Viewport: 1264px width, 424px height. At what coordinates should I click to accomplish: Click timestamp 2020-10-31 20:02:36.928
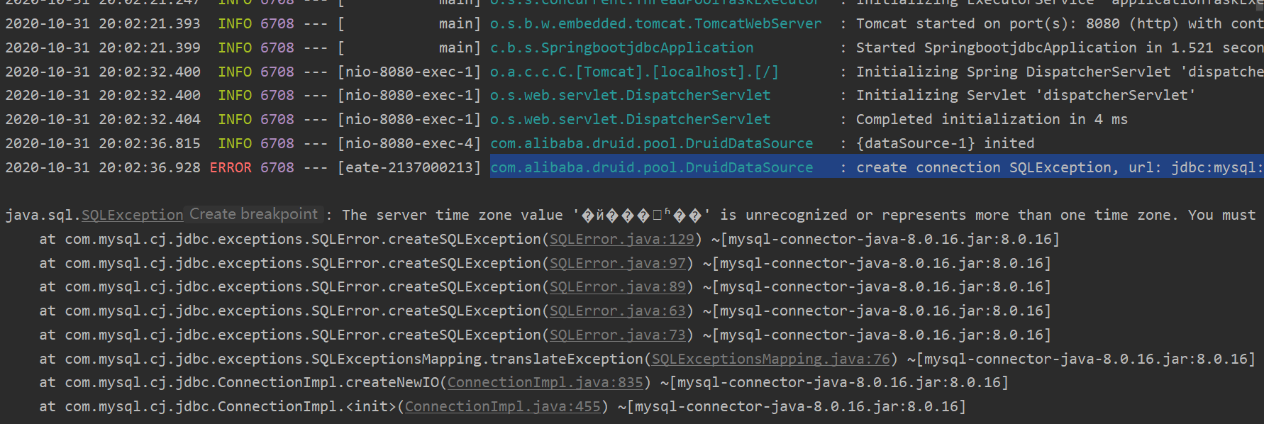click(103, 167)
